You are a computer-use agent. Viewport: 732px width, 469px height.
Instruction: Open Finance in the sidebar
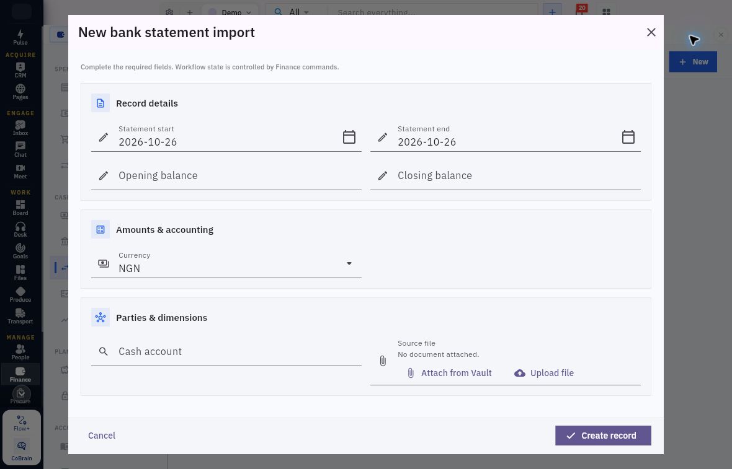click(x=20, y=374)
